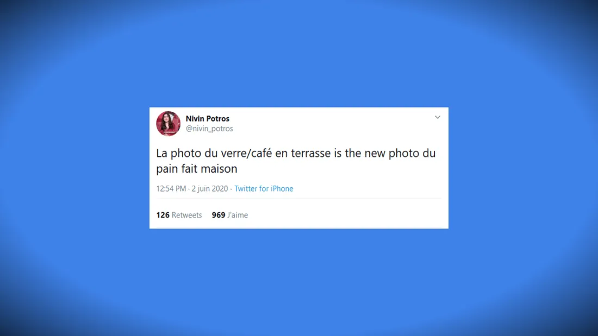Click the 12:54 PM timestamp
This screenshot has width=598, height=336.
pos(171,188)
